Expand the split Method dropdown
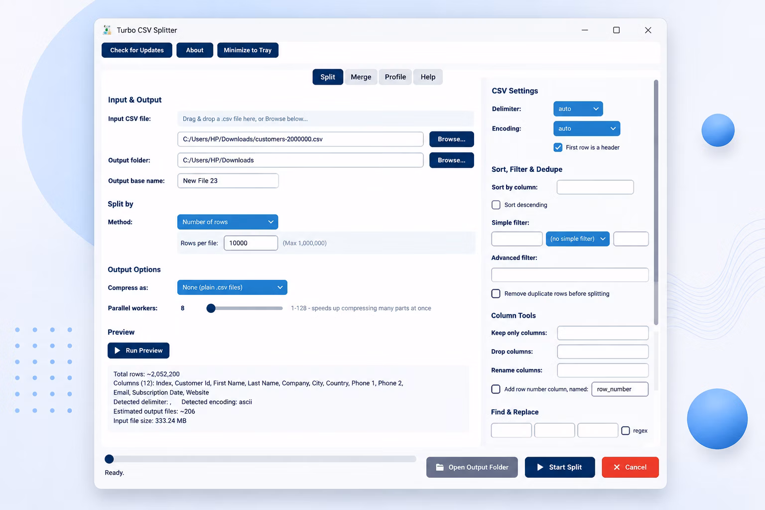This screenshot has height=510, width=765. 228,222
